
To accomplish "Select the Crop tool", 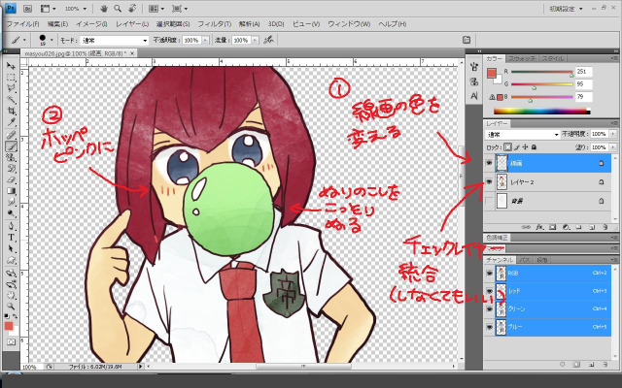I will (10, 111).
